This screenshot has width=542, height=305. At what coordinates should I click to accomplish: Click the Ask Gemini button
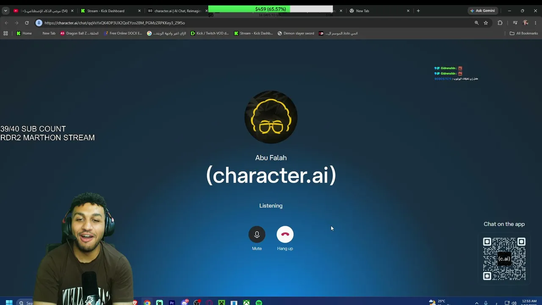coord(482,11)
